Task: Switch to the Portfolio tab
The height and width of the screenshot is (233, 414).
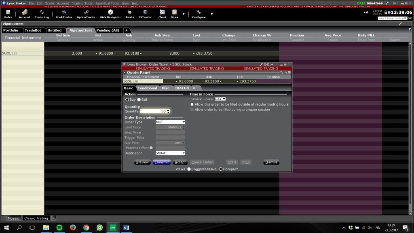Action: pyautogui.click(x=11, y=30)
